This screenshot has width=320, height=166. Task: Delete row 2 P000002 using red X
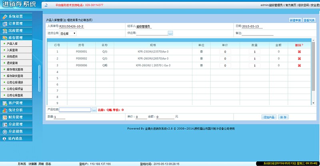point(299,59)
